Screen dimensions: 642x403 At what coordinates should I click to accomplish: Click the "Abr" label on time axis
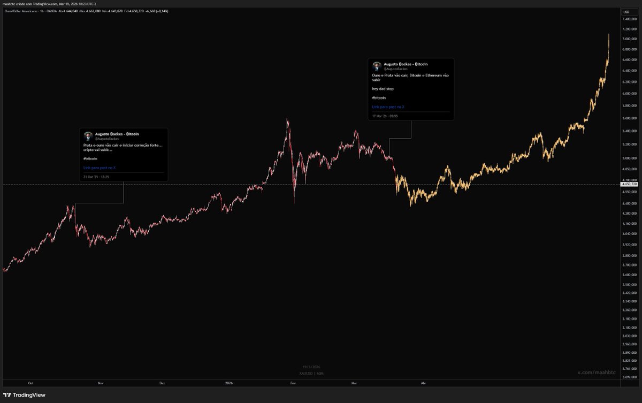click(x=424, y=383)
